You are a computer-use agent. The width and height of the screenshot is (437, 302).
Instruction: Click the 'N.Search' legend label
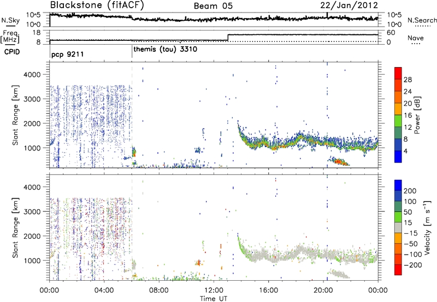(422, 20)
